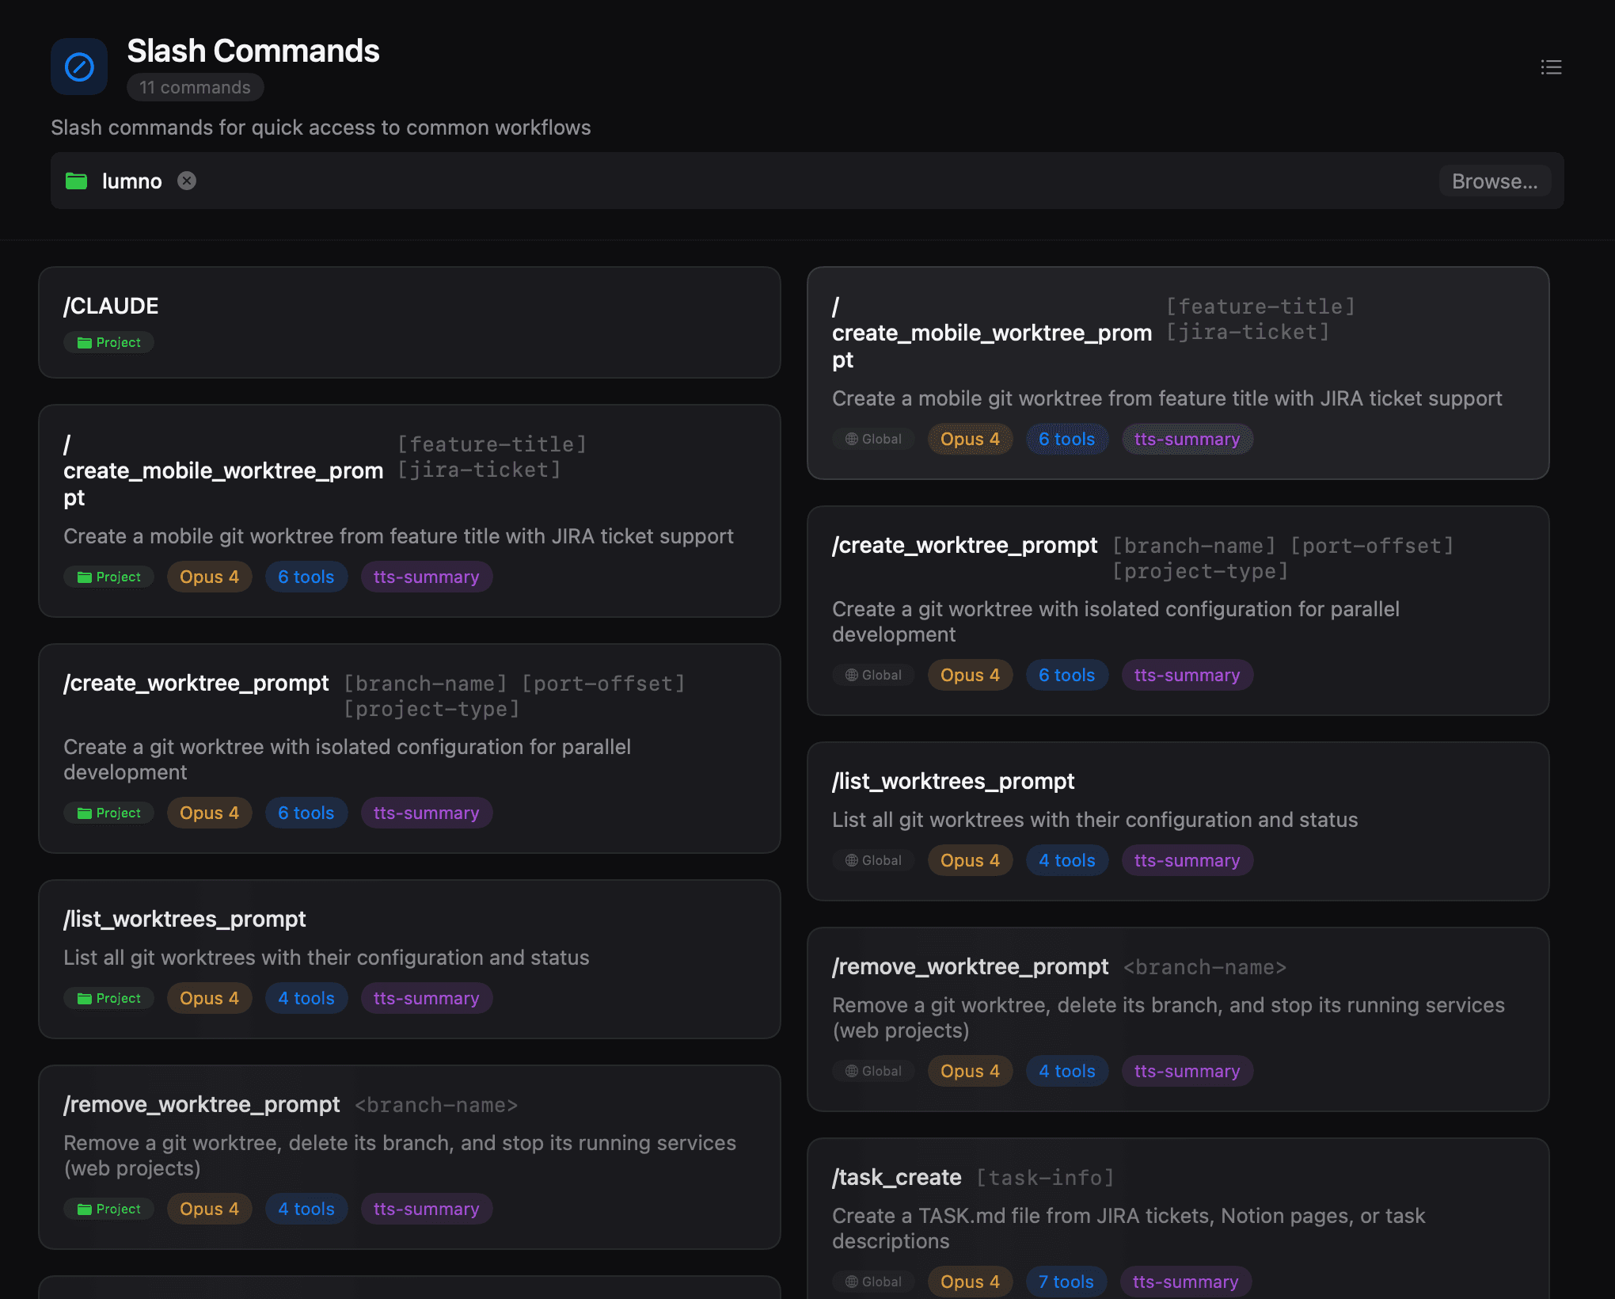Click the Browse... button
This screenshot has height=1299, width=1615.
click(1494, 181)
